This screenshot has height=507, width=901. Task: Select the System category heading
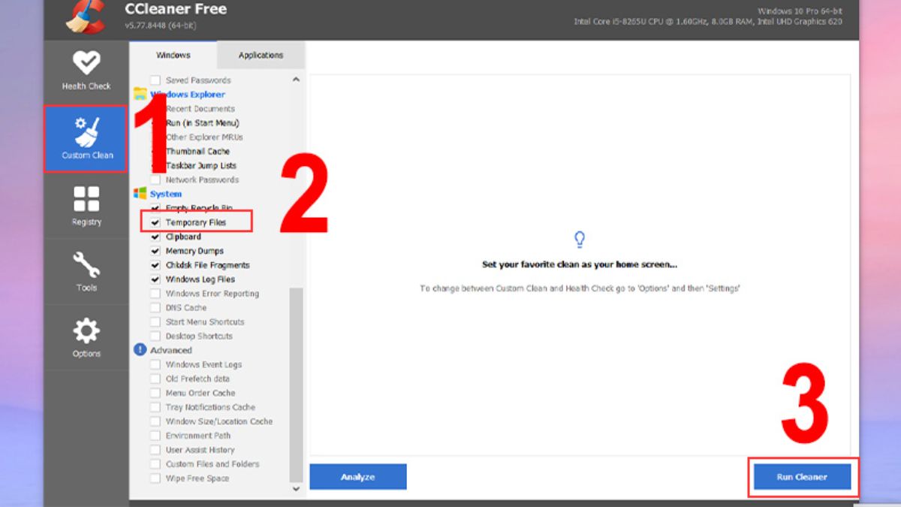click(166, 194)
